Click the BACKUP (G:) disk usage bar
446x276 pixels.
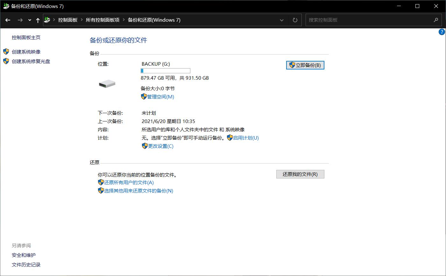(x=166, y=71)
